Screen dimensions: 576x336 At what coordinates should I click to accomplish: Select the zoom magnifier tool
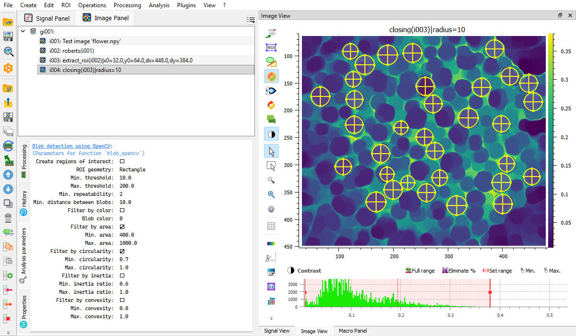pos(271,180)
